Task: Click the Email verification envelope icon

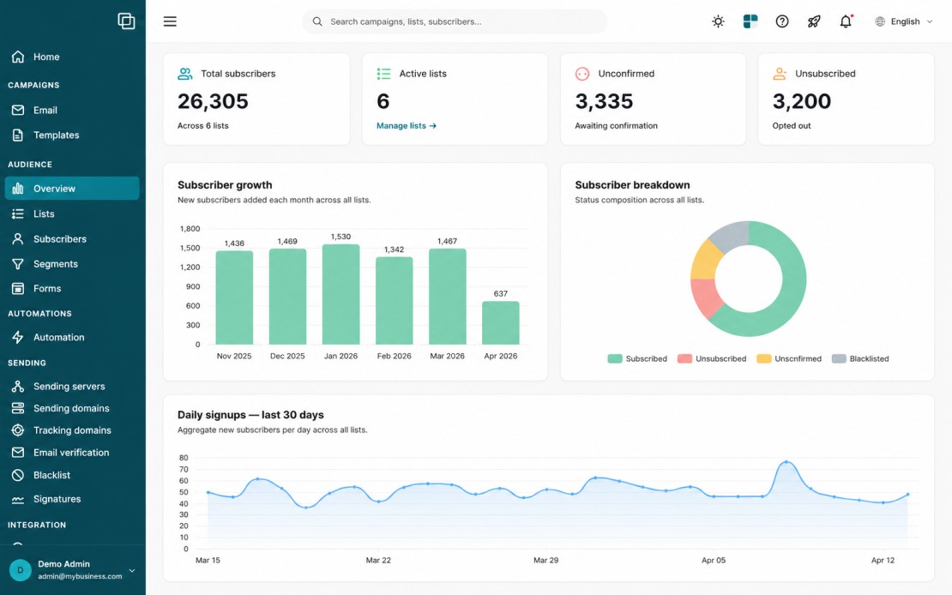Action: click(x=18, y=453)
